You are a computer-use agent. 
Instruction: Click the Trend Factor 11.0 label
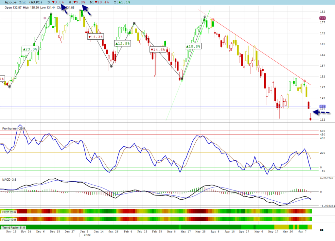pos(13,228)
